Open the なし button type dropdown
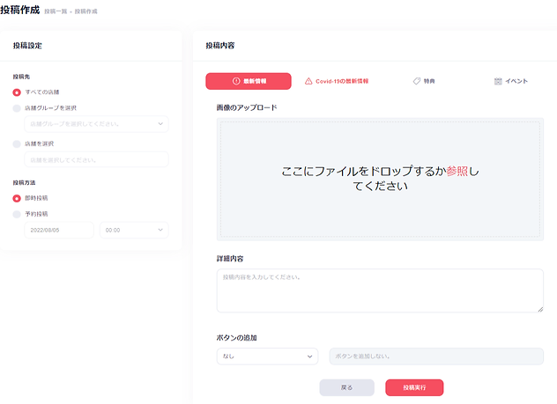 (x=266, y=356)
